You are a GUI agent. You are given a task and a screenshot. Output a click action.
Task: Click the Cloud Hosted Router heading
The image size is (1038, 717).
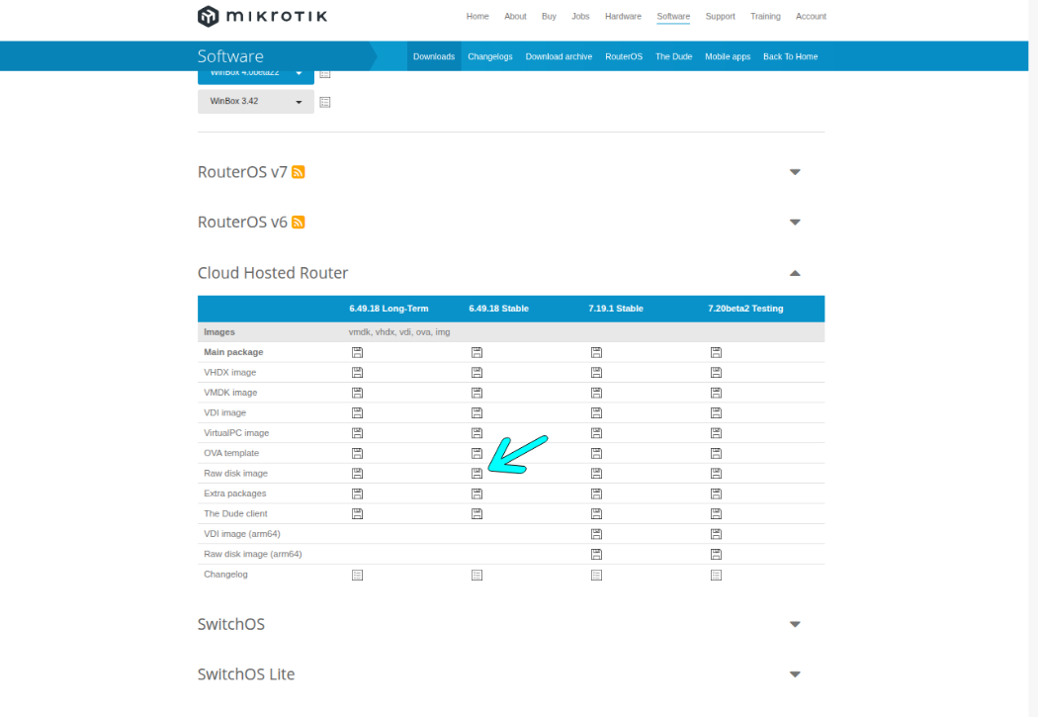tap(273, 273)
